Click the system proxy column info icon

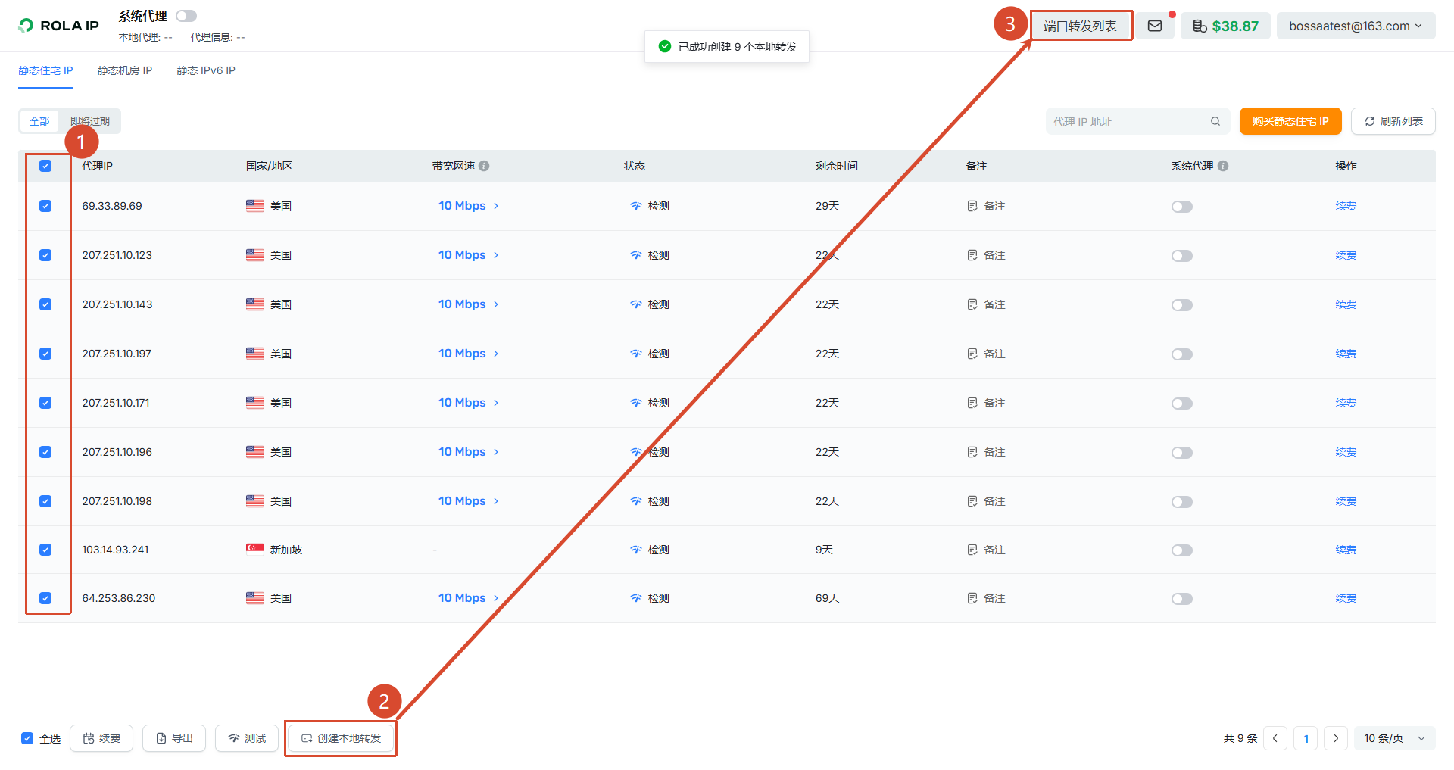1223,166
